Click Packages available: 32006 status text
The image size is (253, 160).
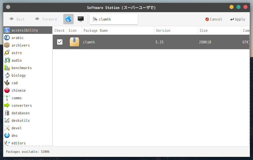click(x=28, y=152)
